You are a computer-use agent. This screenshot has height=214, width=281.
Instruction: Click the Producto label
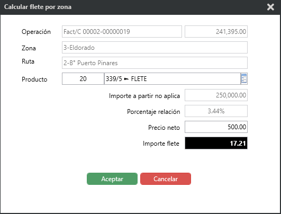tap(34, 79)
